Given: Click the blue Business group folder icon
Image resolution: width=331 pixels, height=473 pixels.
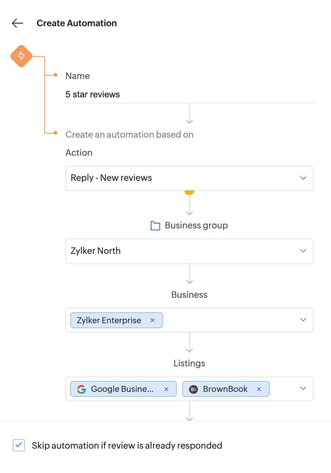Looking at the screenshot, I should 155,226.
